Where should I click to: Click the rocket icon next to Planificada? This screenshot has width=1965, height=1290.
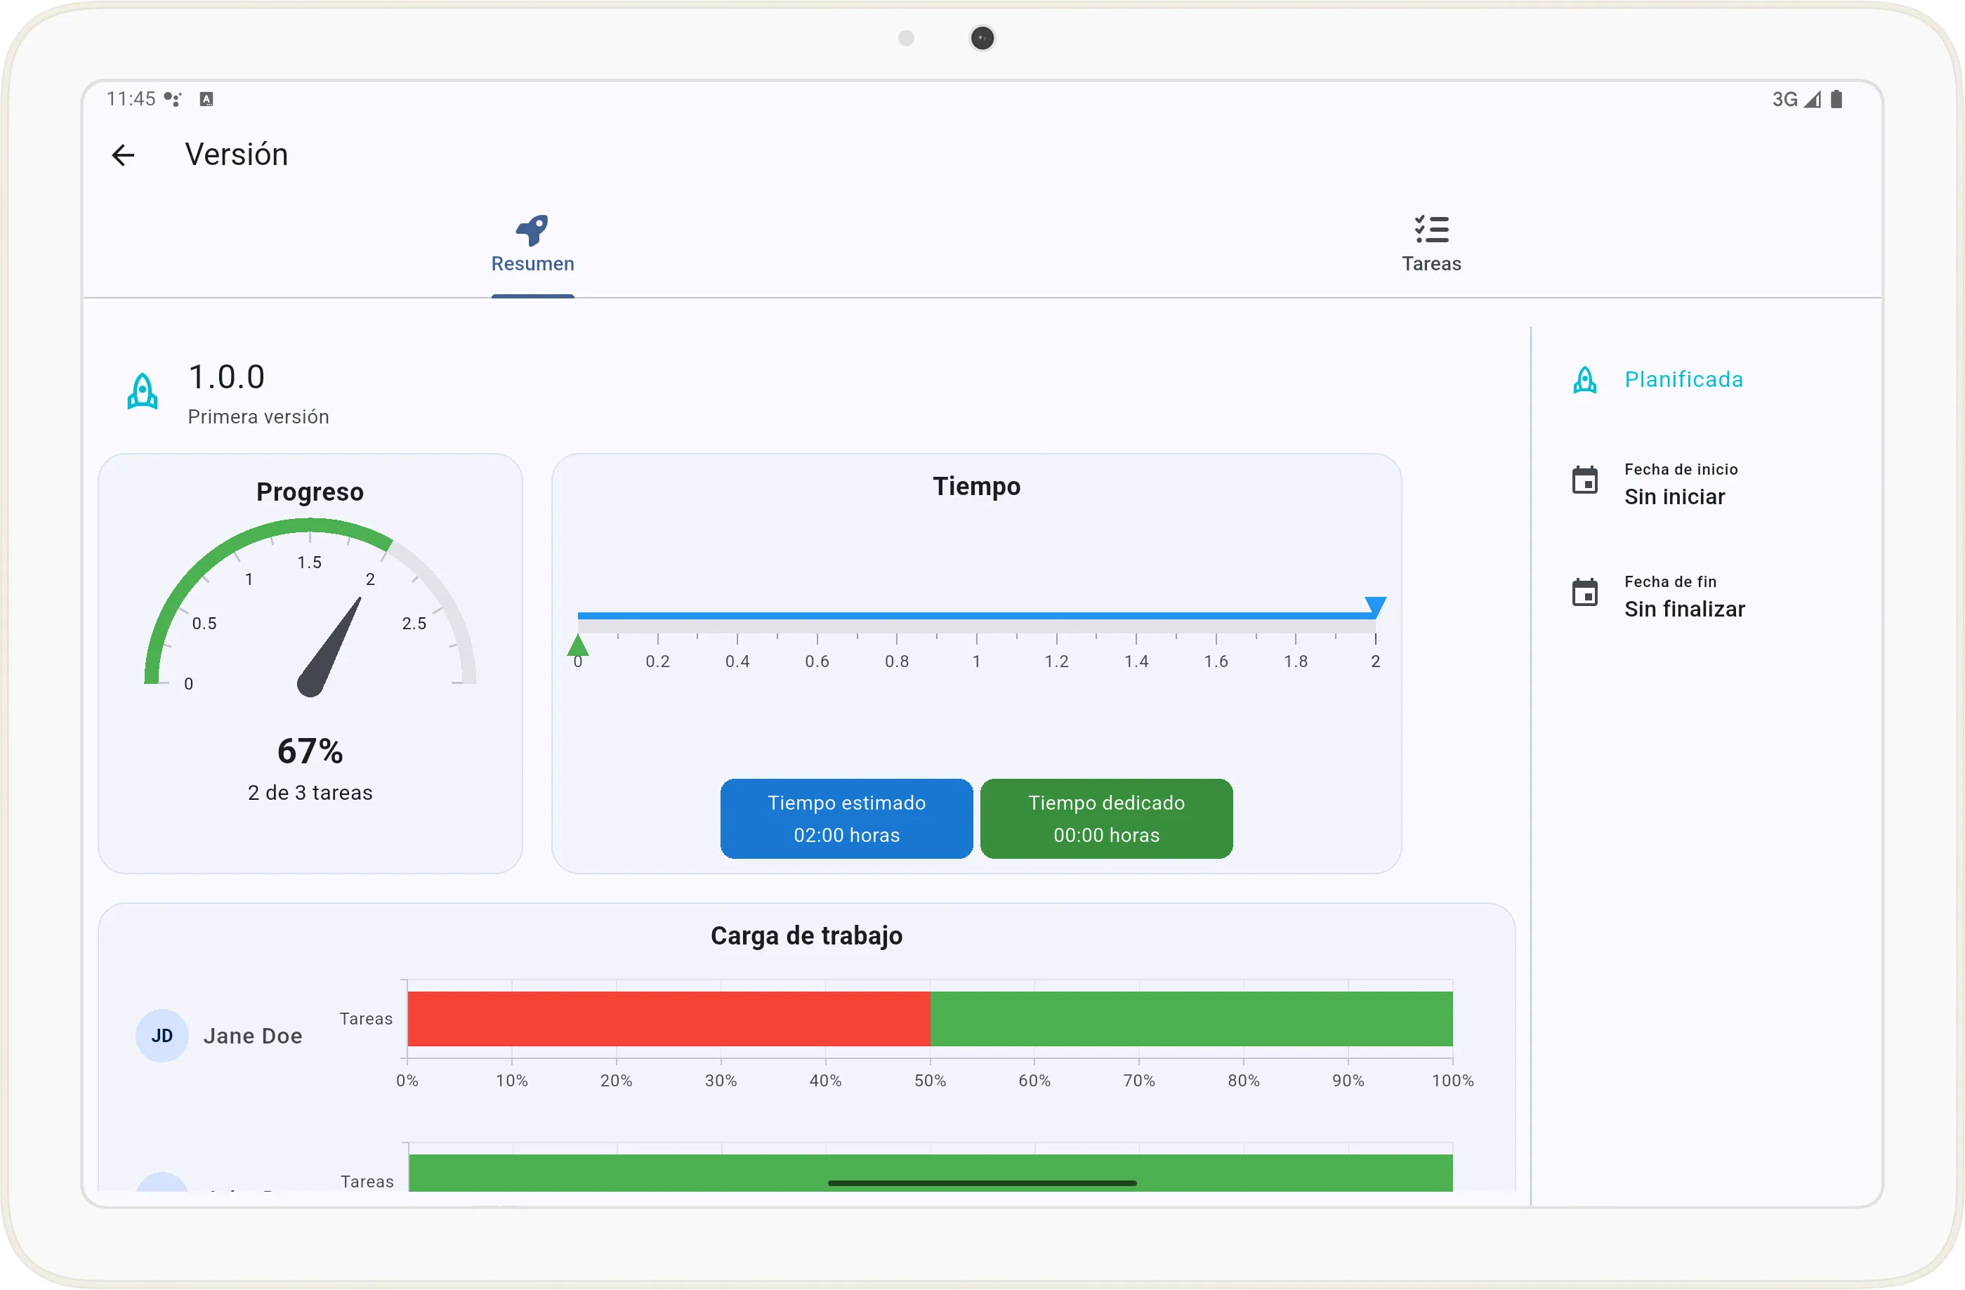(1584, 380)
